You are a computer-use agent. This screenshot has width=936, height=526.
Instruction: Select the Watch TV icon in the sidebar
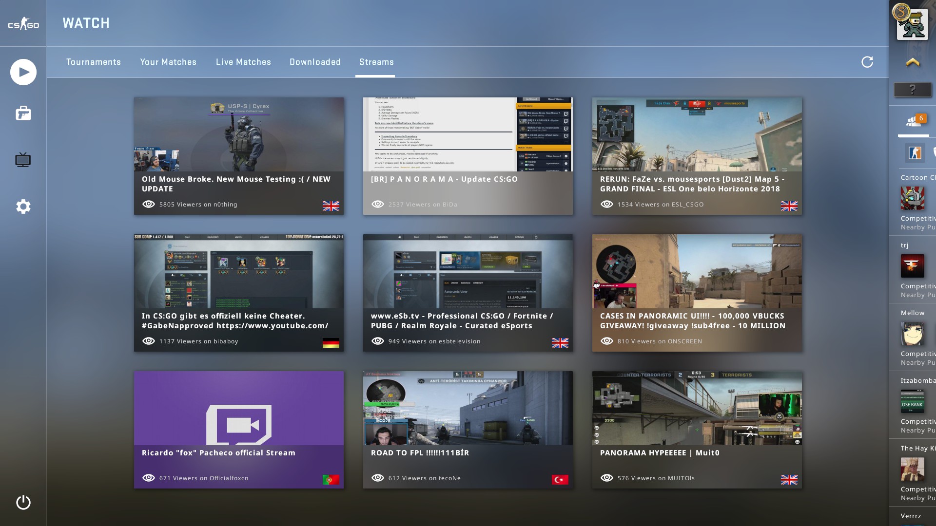[23, 160]
